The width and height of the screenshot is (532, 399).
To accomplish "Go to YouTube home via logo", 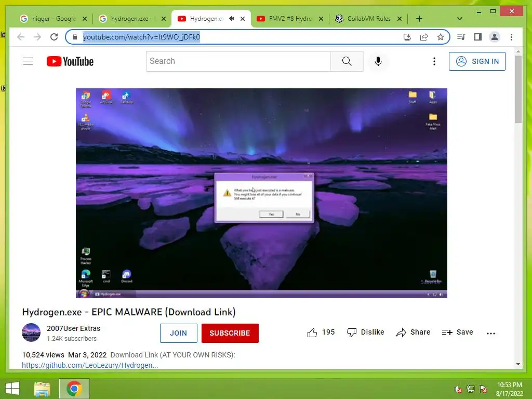I will tap(70, 61).
